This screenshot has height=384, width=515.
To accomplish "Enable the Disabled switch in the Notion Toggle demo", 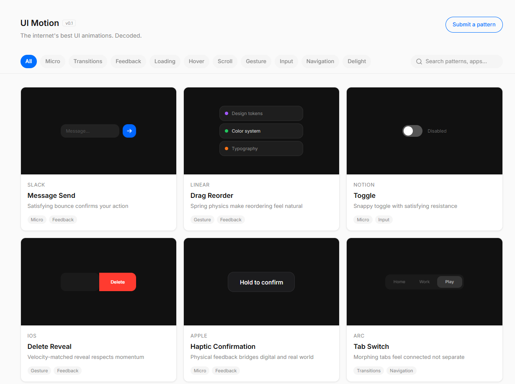I will [412, 131].
